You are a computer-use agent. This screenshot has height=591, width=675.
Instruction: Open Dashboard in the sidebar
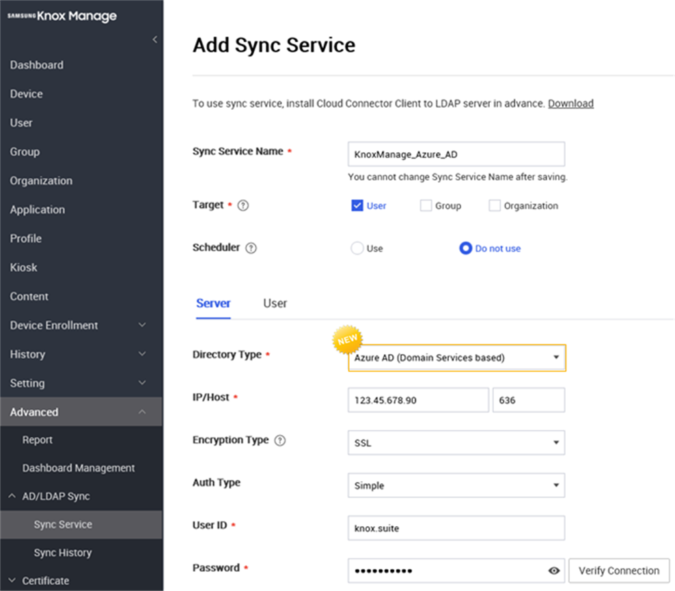point(37,65)
